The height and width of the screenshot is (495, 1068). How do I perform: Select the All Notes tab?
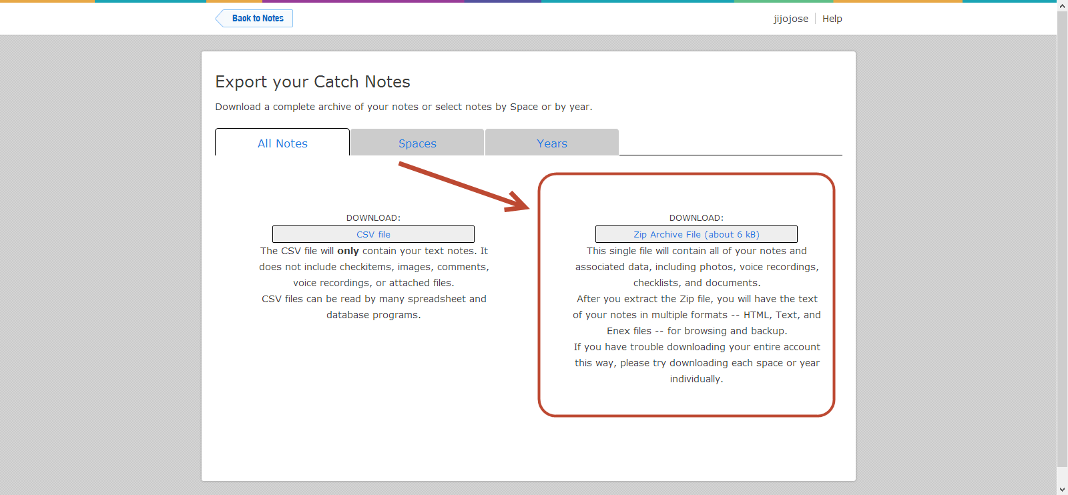click(x=282, y=143)
